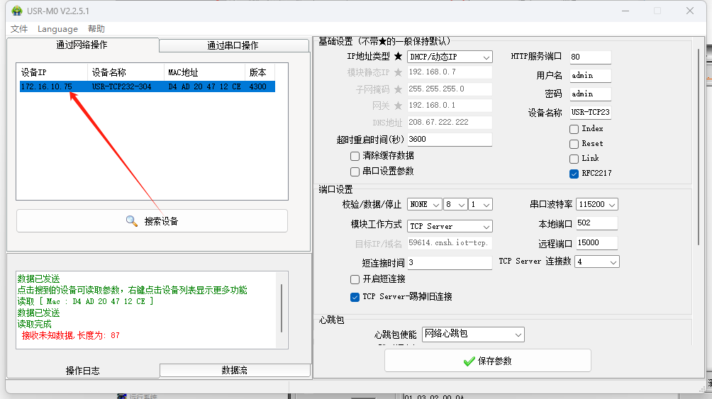Open the stop bits 1 dropdown
Image resolution: width=712 pixels, height=399 pixels.
pos(481,205)
